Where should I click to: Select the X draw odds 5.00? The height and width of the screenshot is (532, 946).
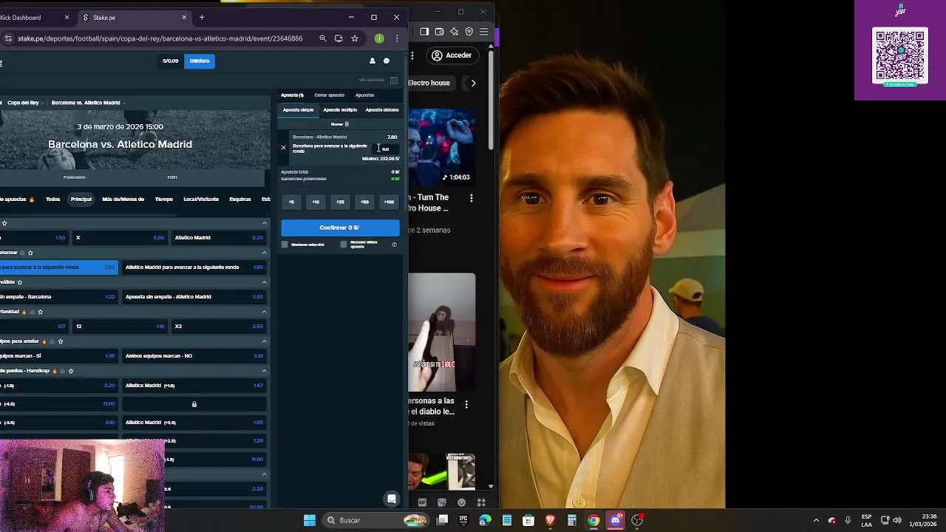[120, 238]
